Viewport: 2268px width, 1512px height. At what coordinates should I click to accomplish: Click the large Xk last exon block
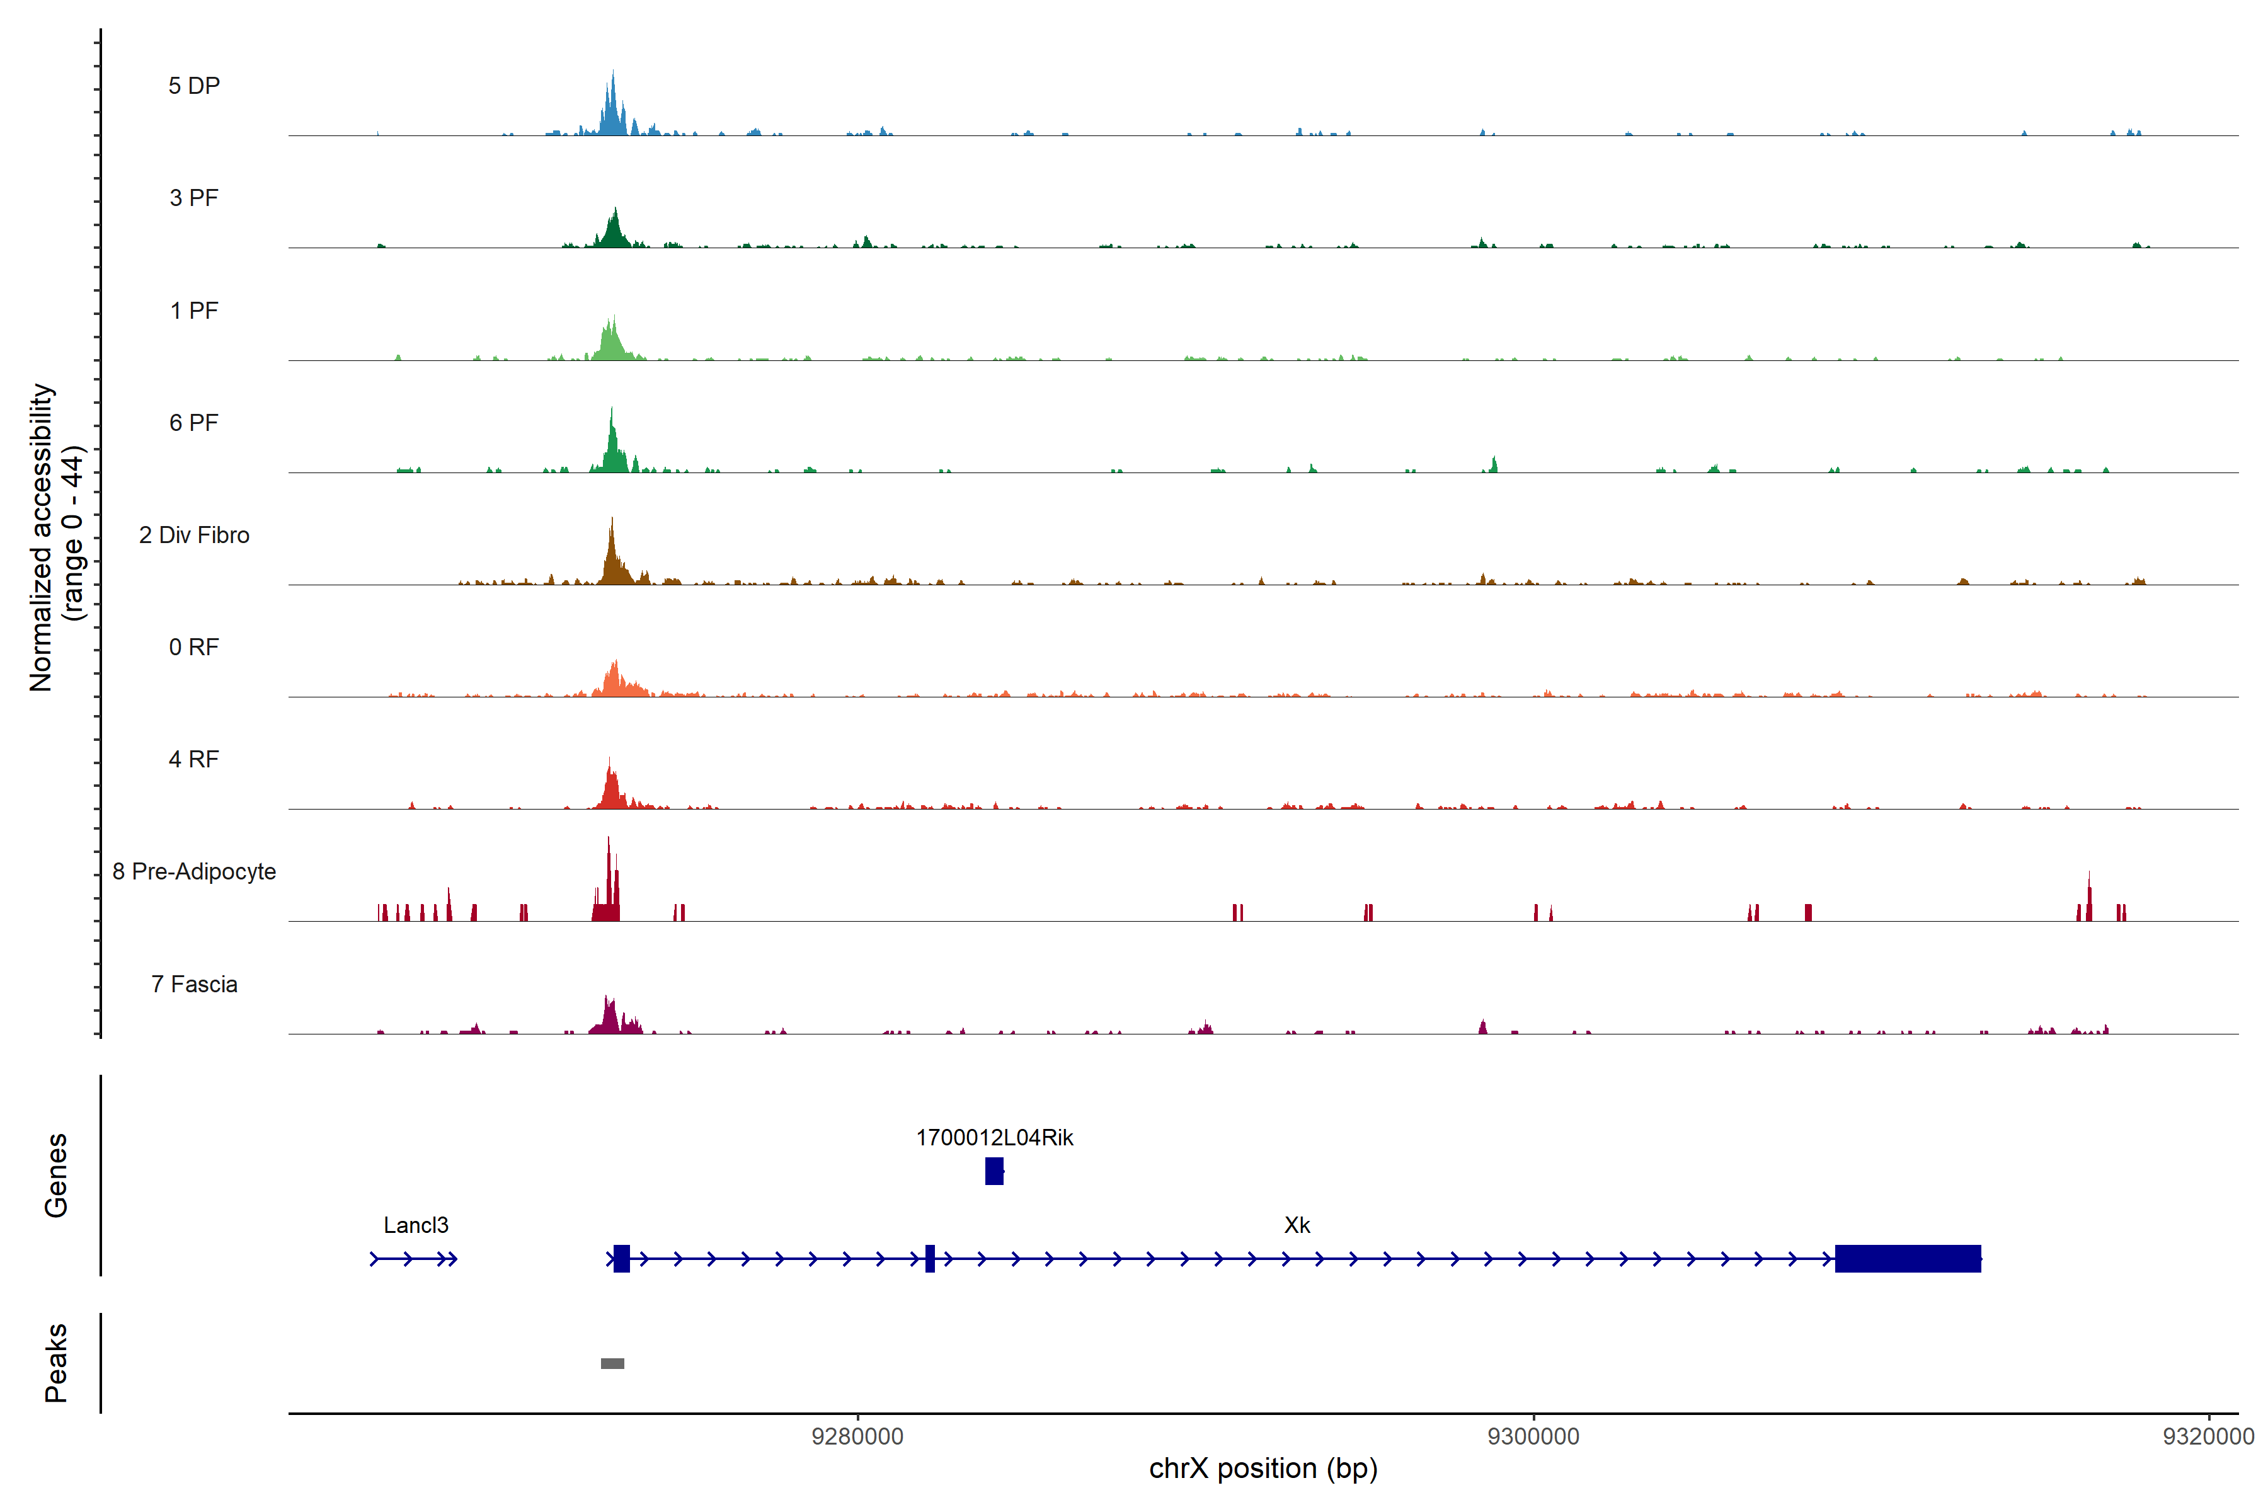[1908, 1258]
